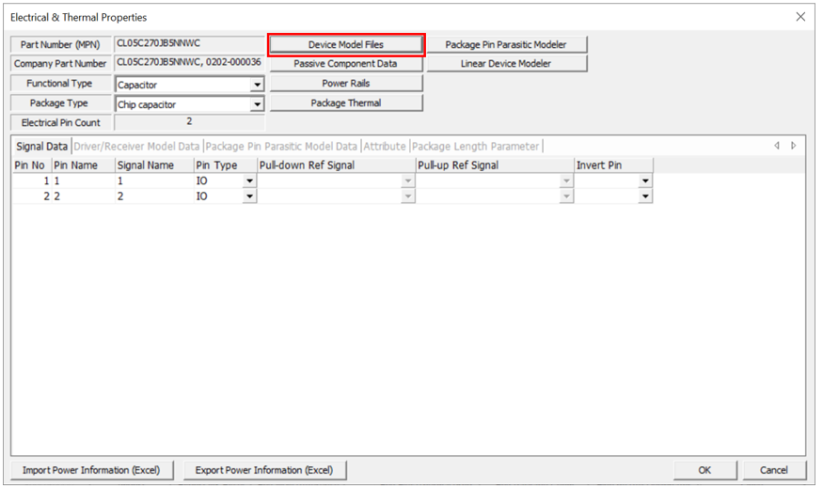
Task: Open the Linear Device Modeler
Action: (x=506, y=64)
